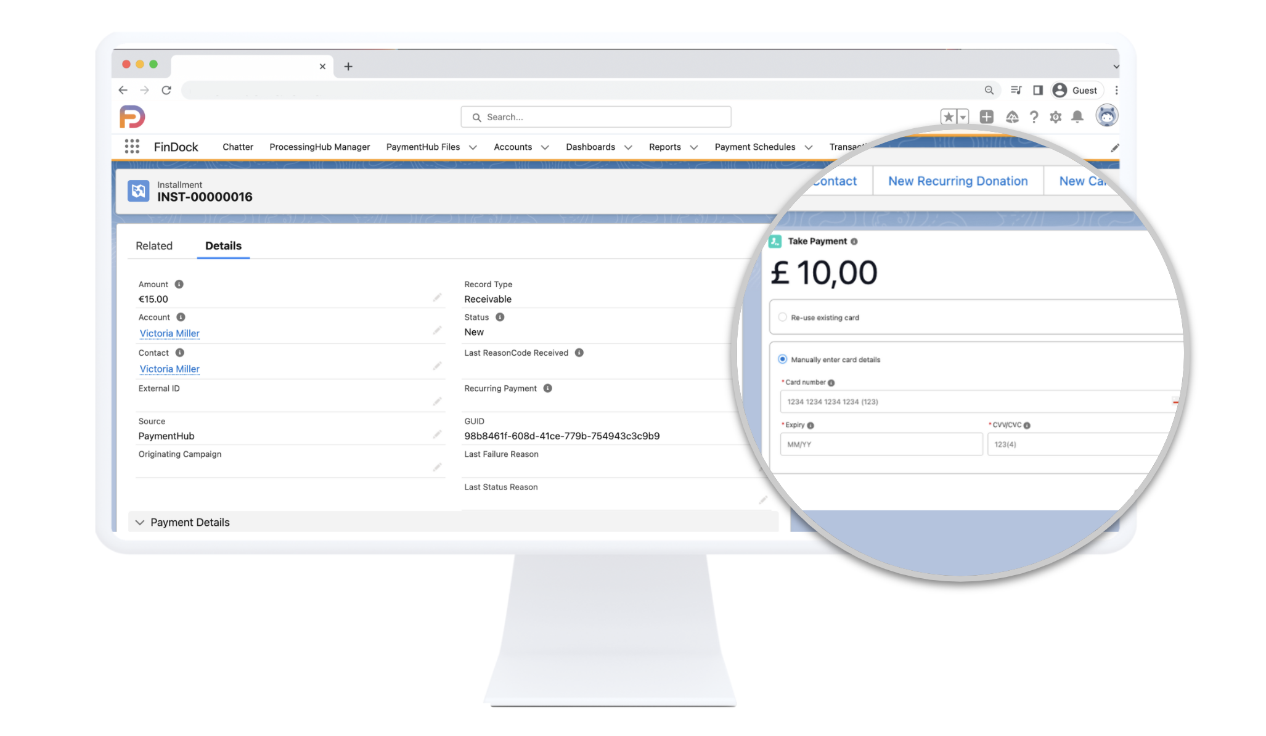Open browser zoom magnifier icon

989,90
